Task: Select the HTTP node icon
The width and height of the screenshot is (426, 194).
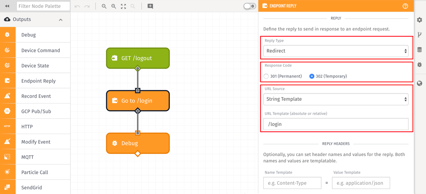Action: coord(7,126)
